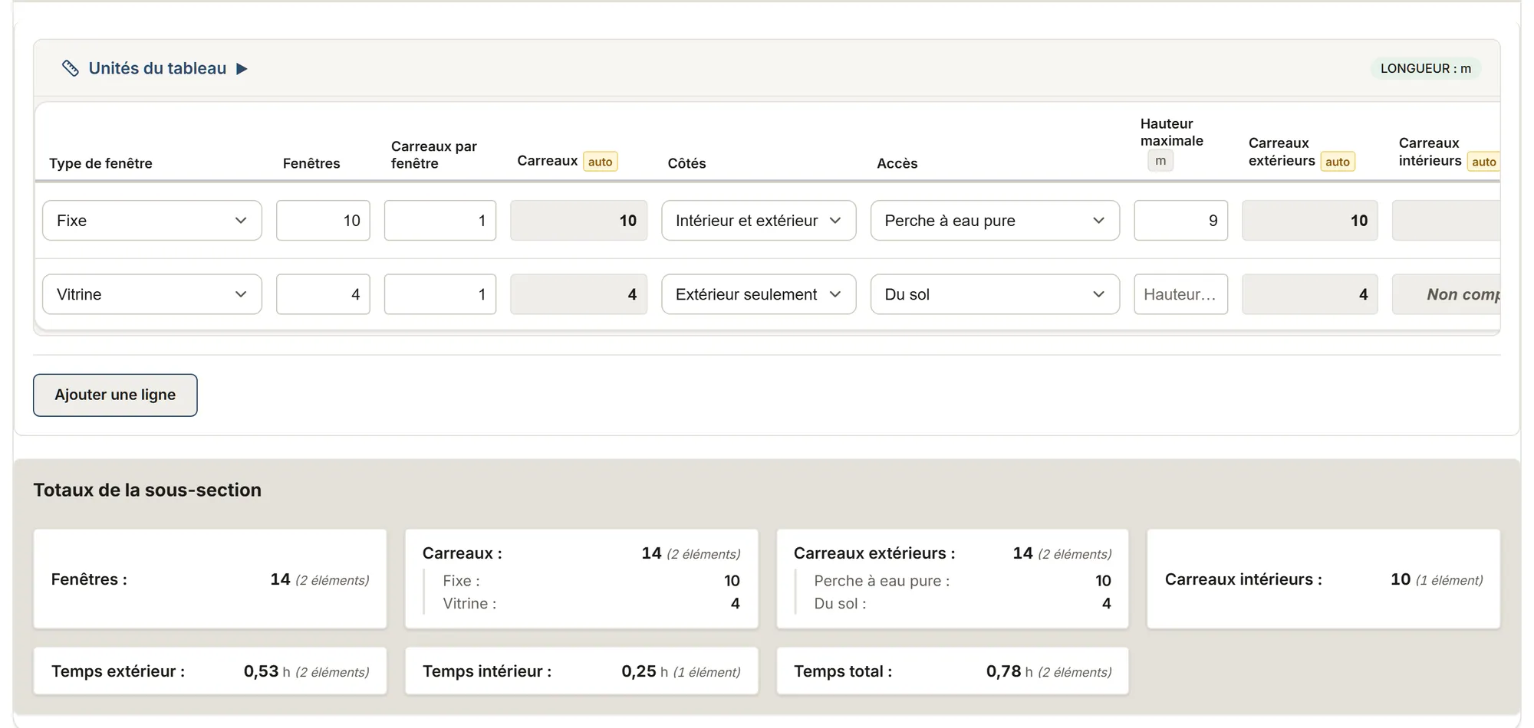The width and height of the screenshot is (1534, 728).
Task: Open the Extérieur seulement sides dropdown
Action: point(759,294)
